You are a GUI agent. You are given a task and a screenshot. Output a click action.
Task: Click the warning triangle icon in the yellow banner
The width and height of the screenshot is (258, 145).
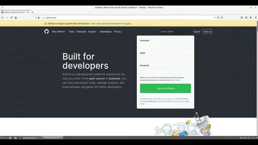pos(46,23)
